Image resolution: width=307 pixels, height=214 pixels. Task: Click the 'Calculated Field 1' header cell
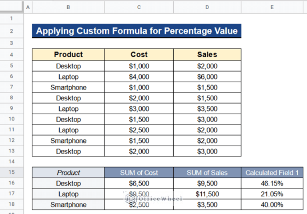click(x=272, y=172)
